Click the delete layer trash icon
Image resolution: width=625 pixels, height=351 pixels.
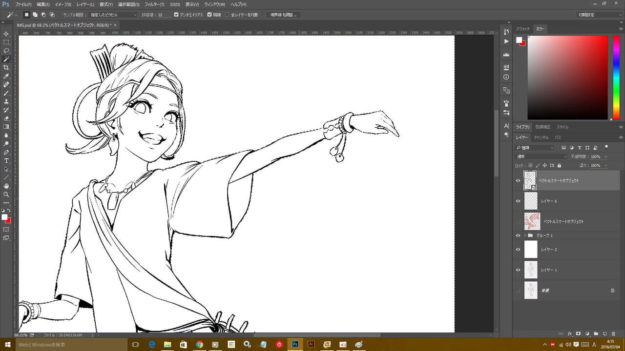[x=613, y=334]
